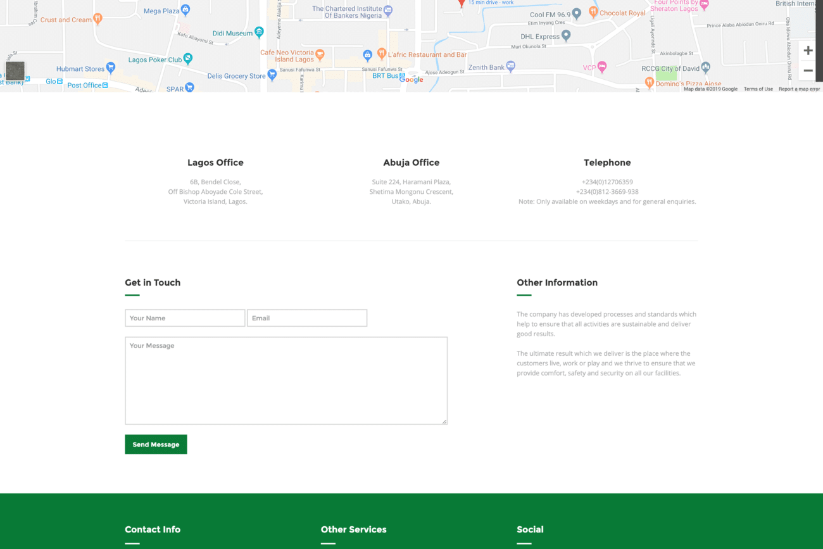The width and height of the screenshot is (823, 549).
Task: Open the Mega Plaza shopping marker
Action: coord(185,9)
